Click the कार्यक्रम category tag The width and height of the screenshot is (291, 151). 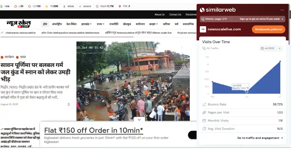click(9, 57)
